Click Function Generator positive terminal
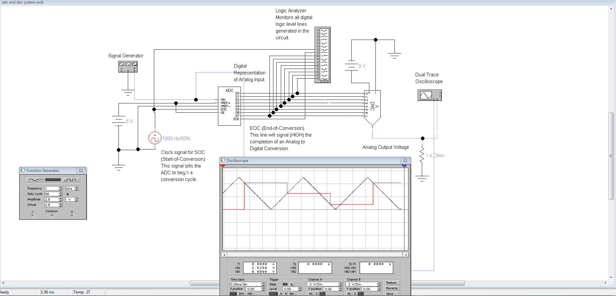Screen dimensions: 616x296 (72, 215)
